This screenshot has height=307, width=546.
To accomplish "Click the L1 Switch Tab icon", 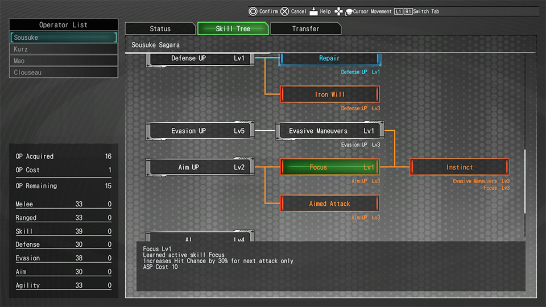I will point(398,11).
